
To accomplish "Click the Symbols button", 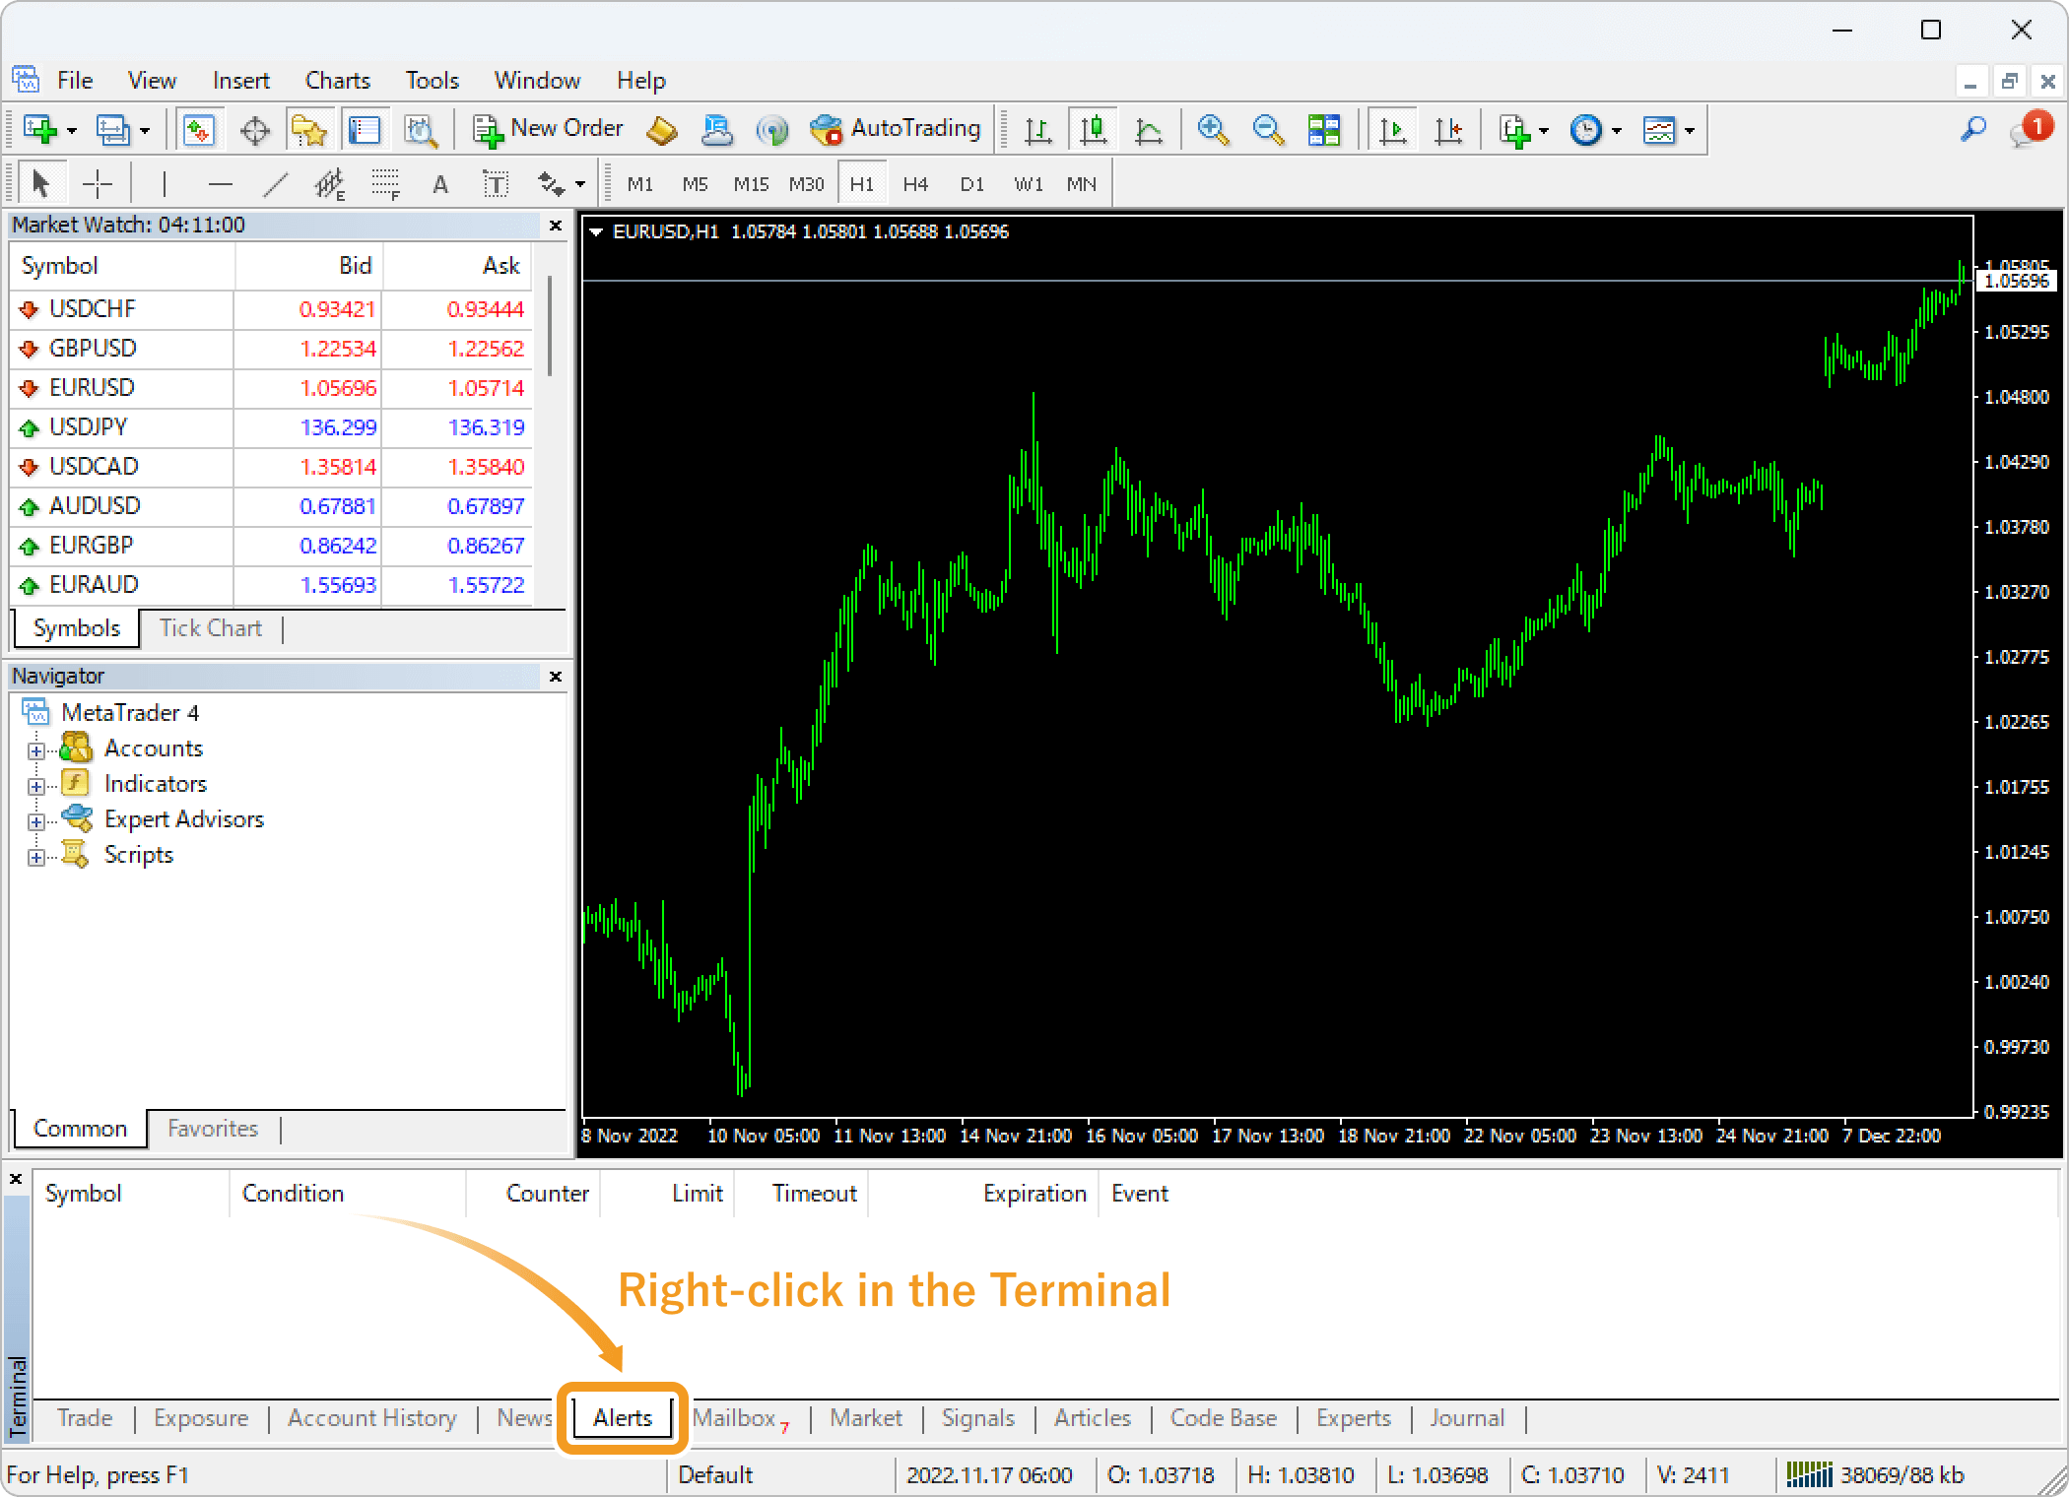I will click(x=74, y=628).
